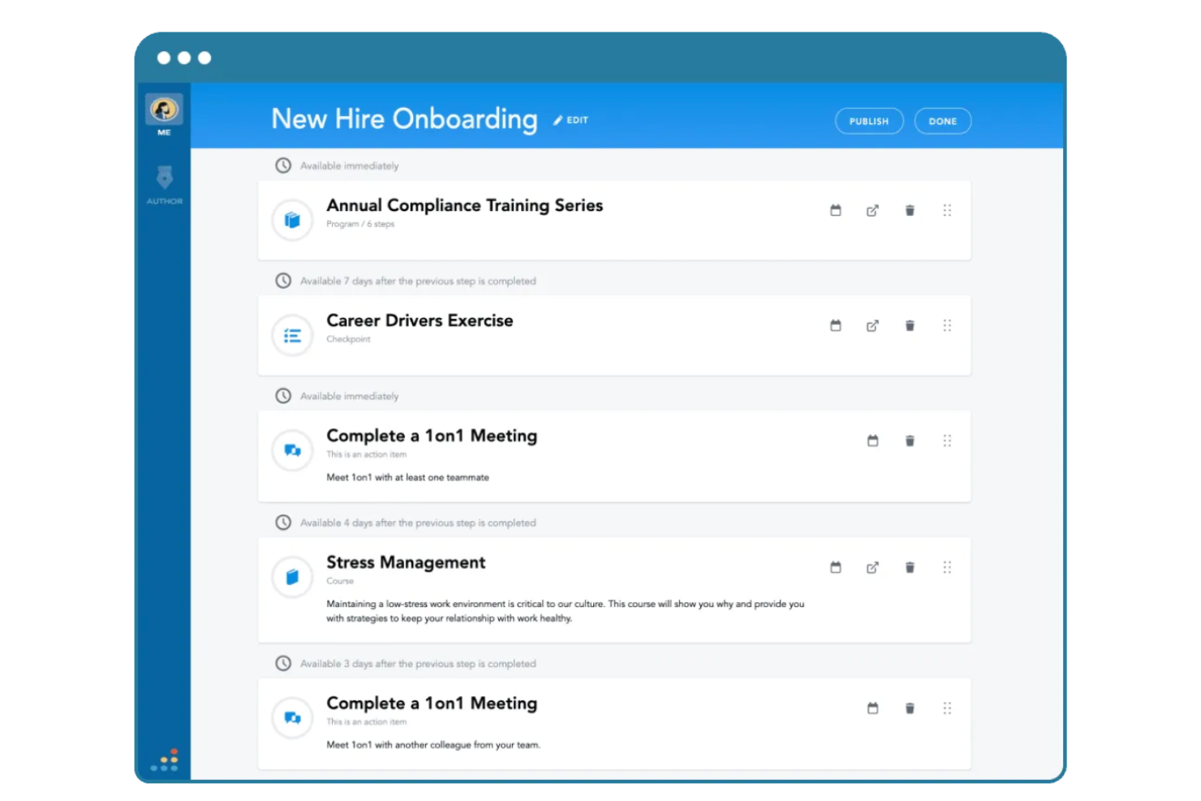1201x801 pixels.
Task: Delete the Career Drivers Exercise step
Action: [910, 325]
